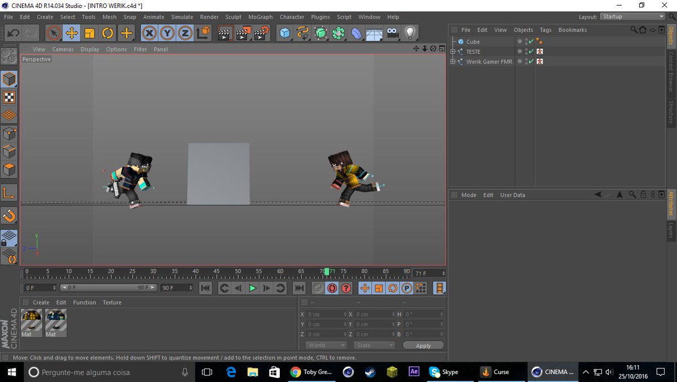
Task: Open the File menu in main menubar
Action: 8,17
